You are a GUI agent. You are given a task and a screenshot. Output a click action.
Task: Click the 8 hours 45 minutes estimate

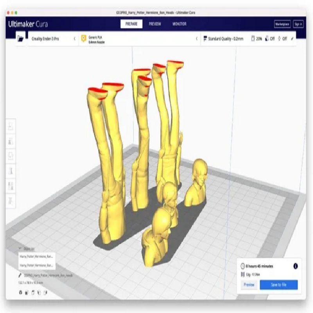click(259, 266)
